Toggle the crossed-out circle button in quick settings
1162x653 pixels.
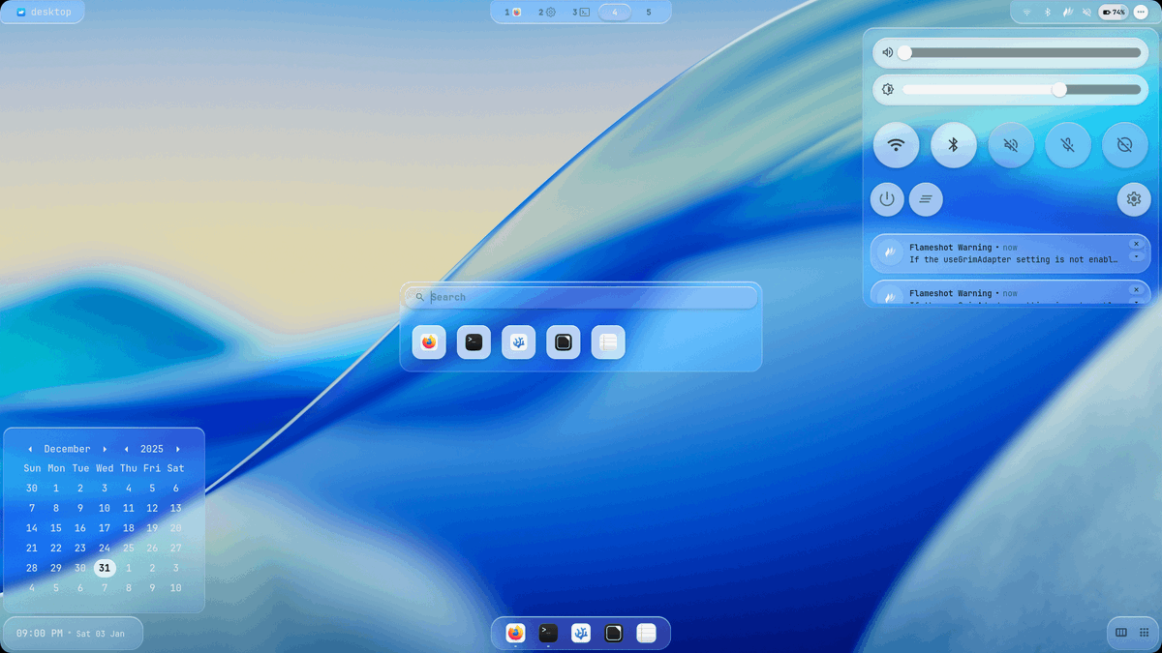click(1125, 145)
